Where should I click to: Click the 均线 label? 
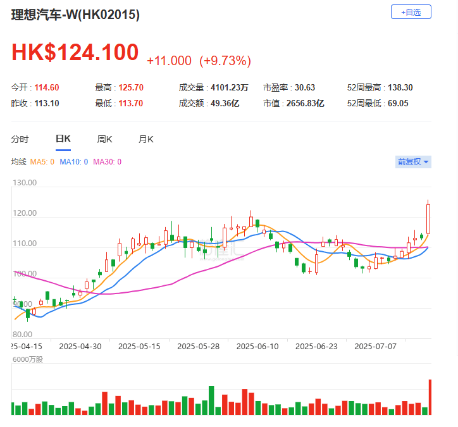[19, 162]
